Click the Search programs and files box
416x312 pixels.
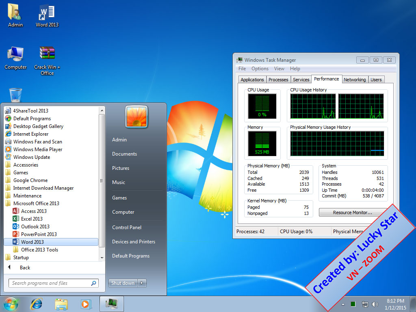[53, 283]
